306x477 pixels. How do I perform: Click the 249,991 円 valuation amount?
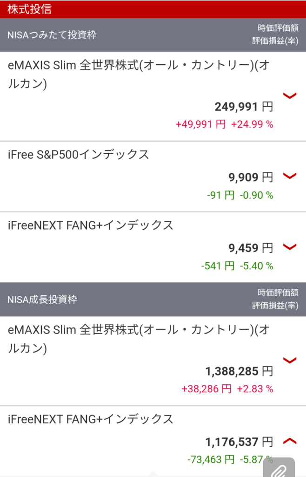244,107
